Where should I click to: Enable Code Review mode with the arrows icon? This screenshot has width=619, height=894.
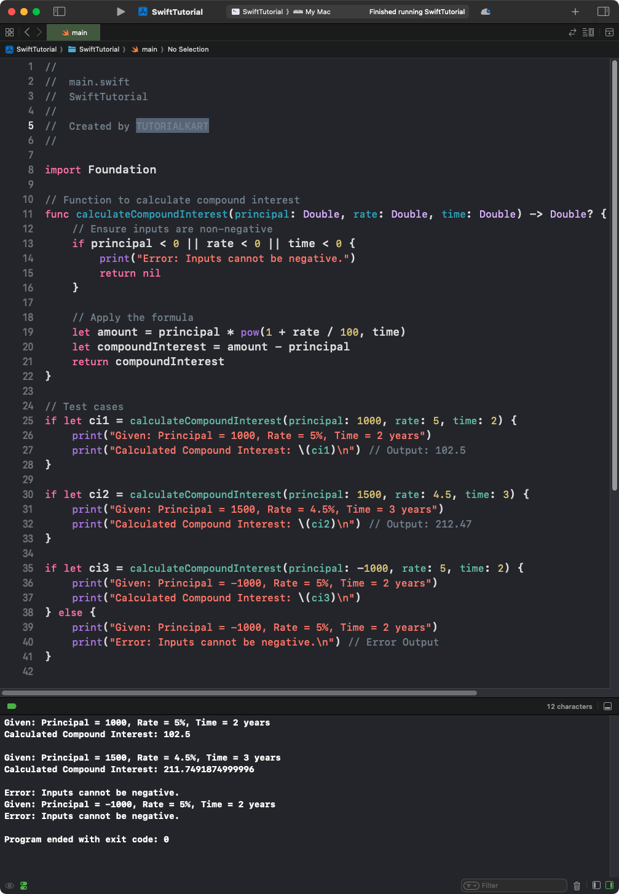[x=572, y=32]
